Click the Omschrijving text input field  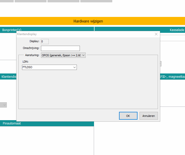(x=60, y=48)
